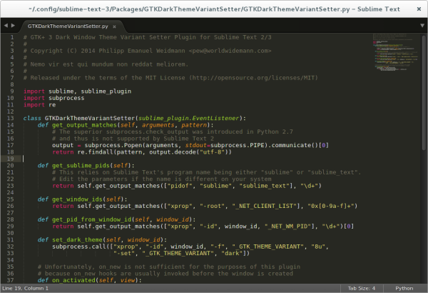Go to previous tab with left arrow
This screenshot has width=428, height=293.
click(6, 26)
